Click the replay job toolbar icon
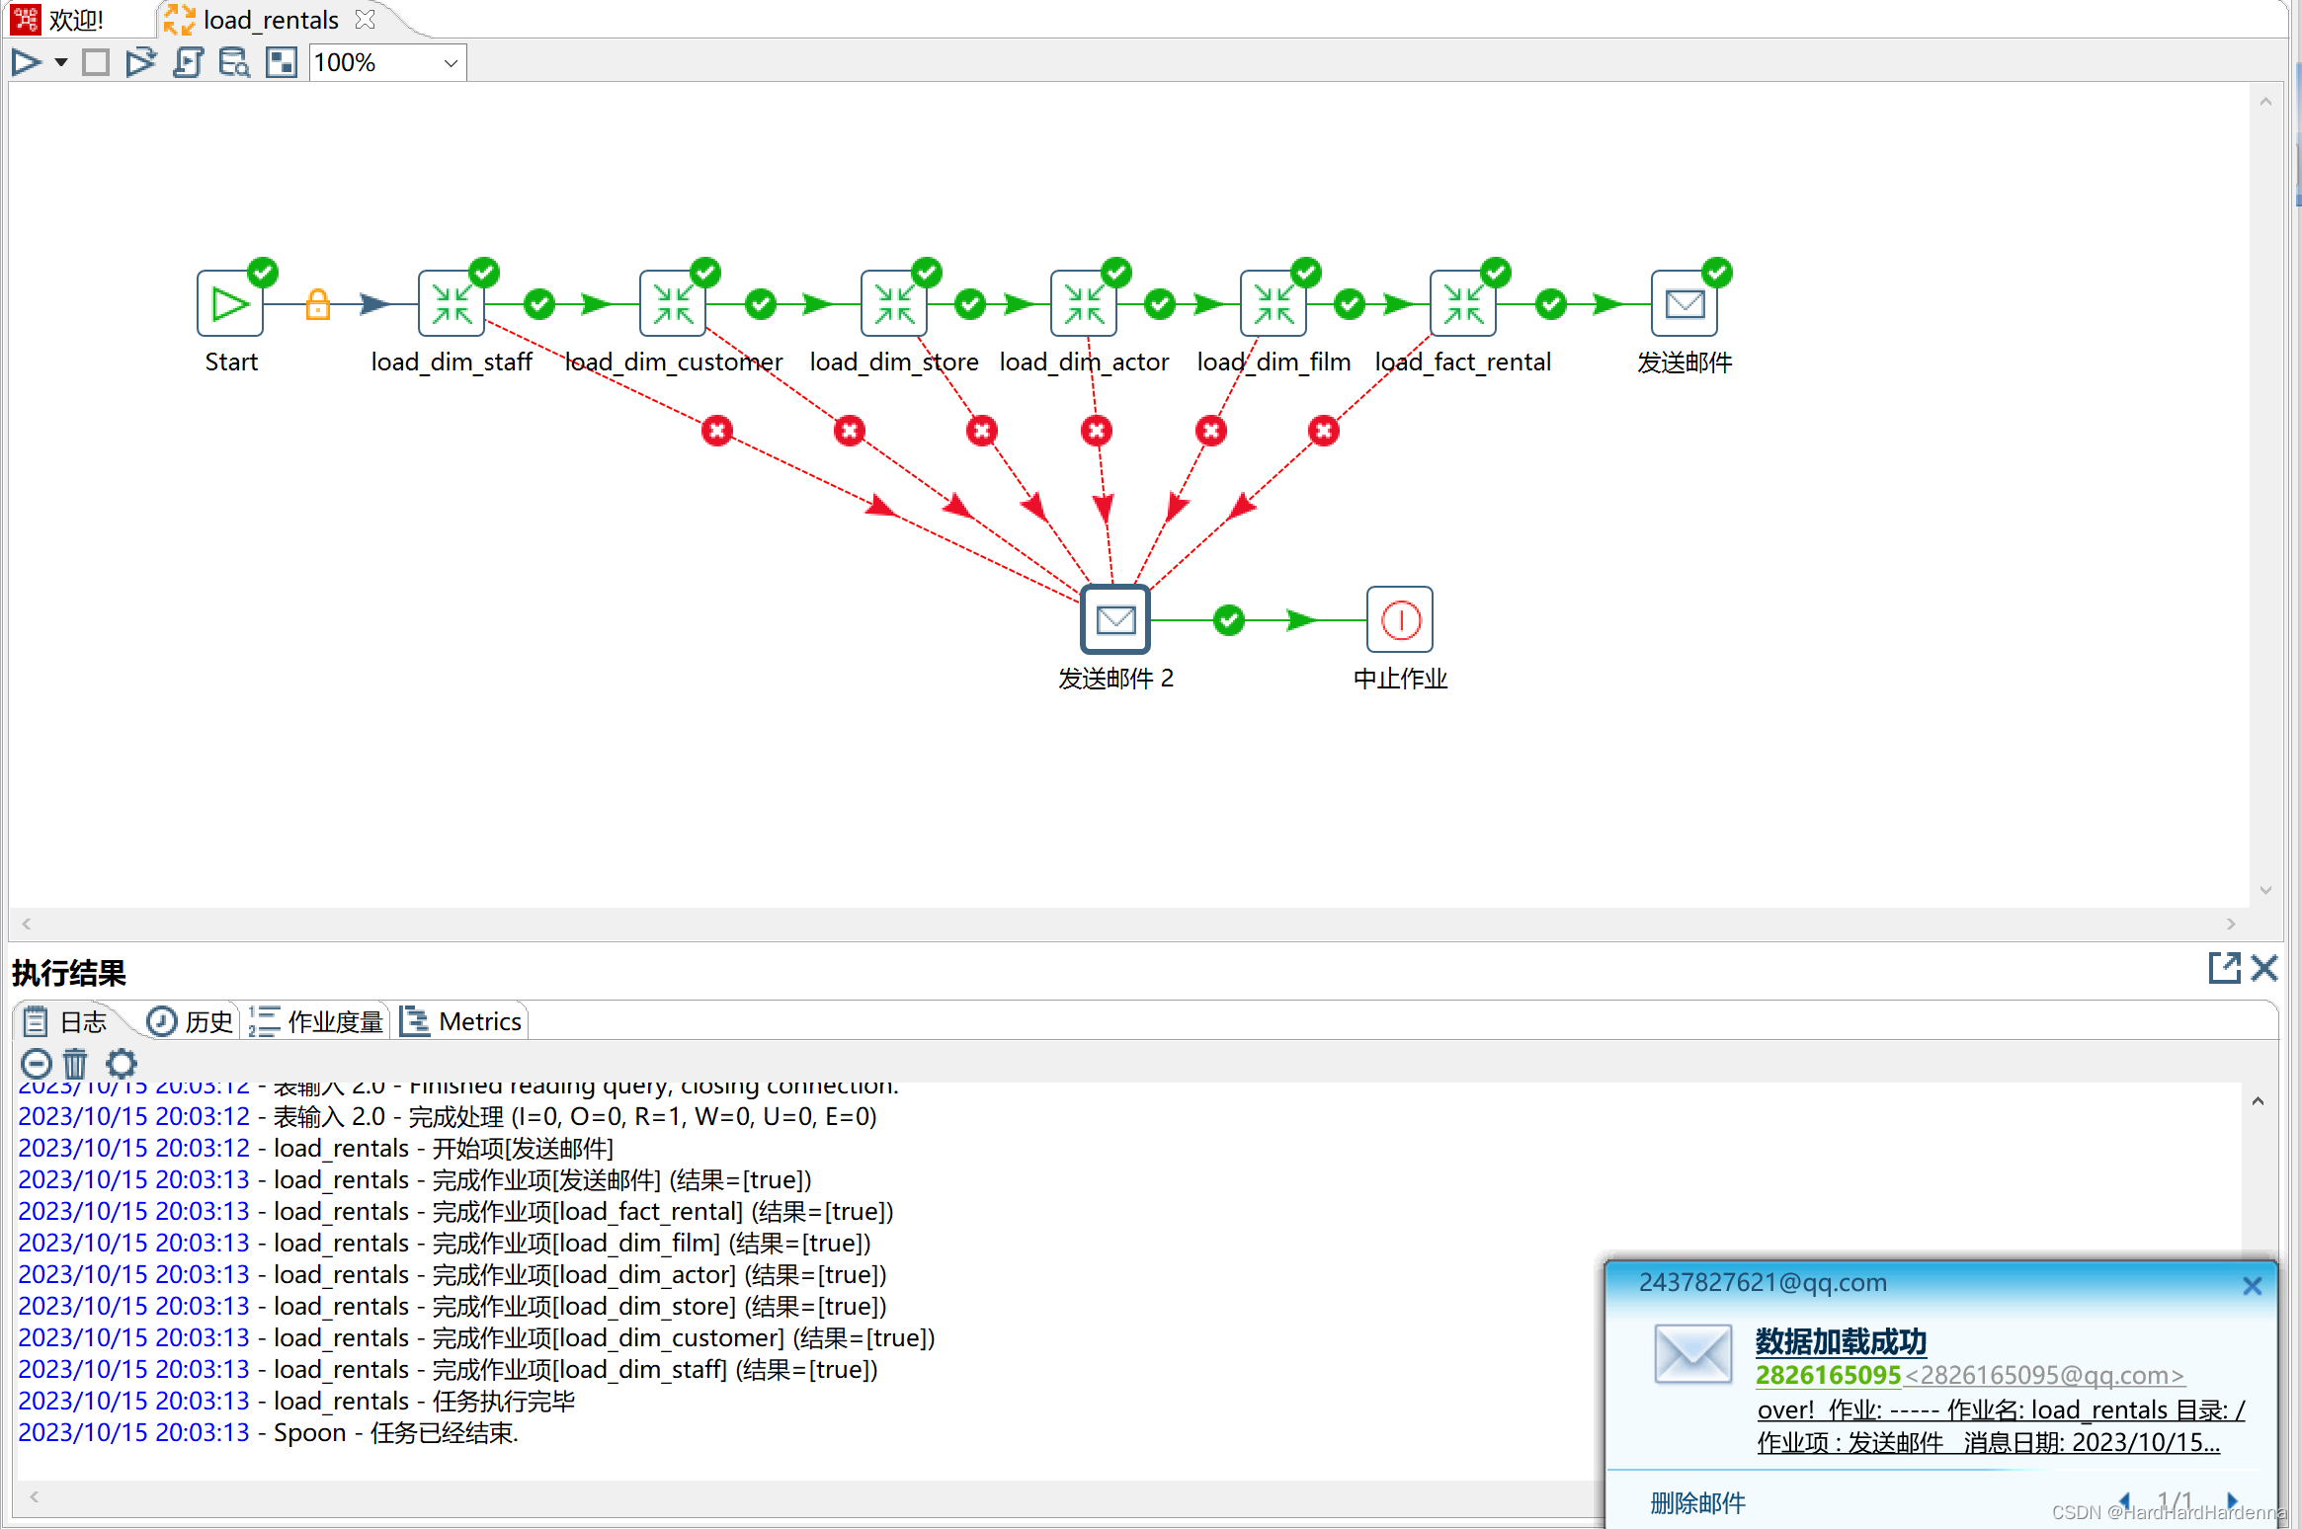Image resolution: width=2302 pixels, height=1529 pixels. (x=141, y=63)
